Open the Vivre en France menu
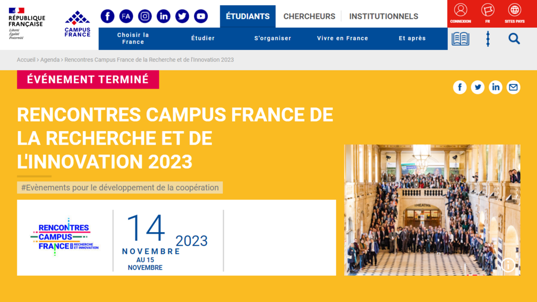537x302 pixels. coord(342,38)
